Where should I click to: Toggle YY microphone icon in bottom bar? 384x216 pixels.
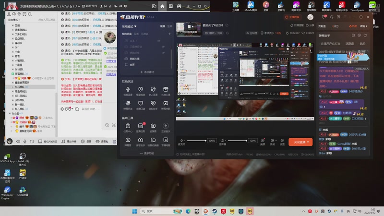[x=25, y=141]
